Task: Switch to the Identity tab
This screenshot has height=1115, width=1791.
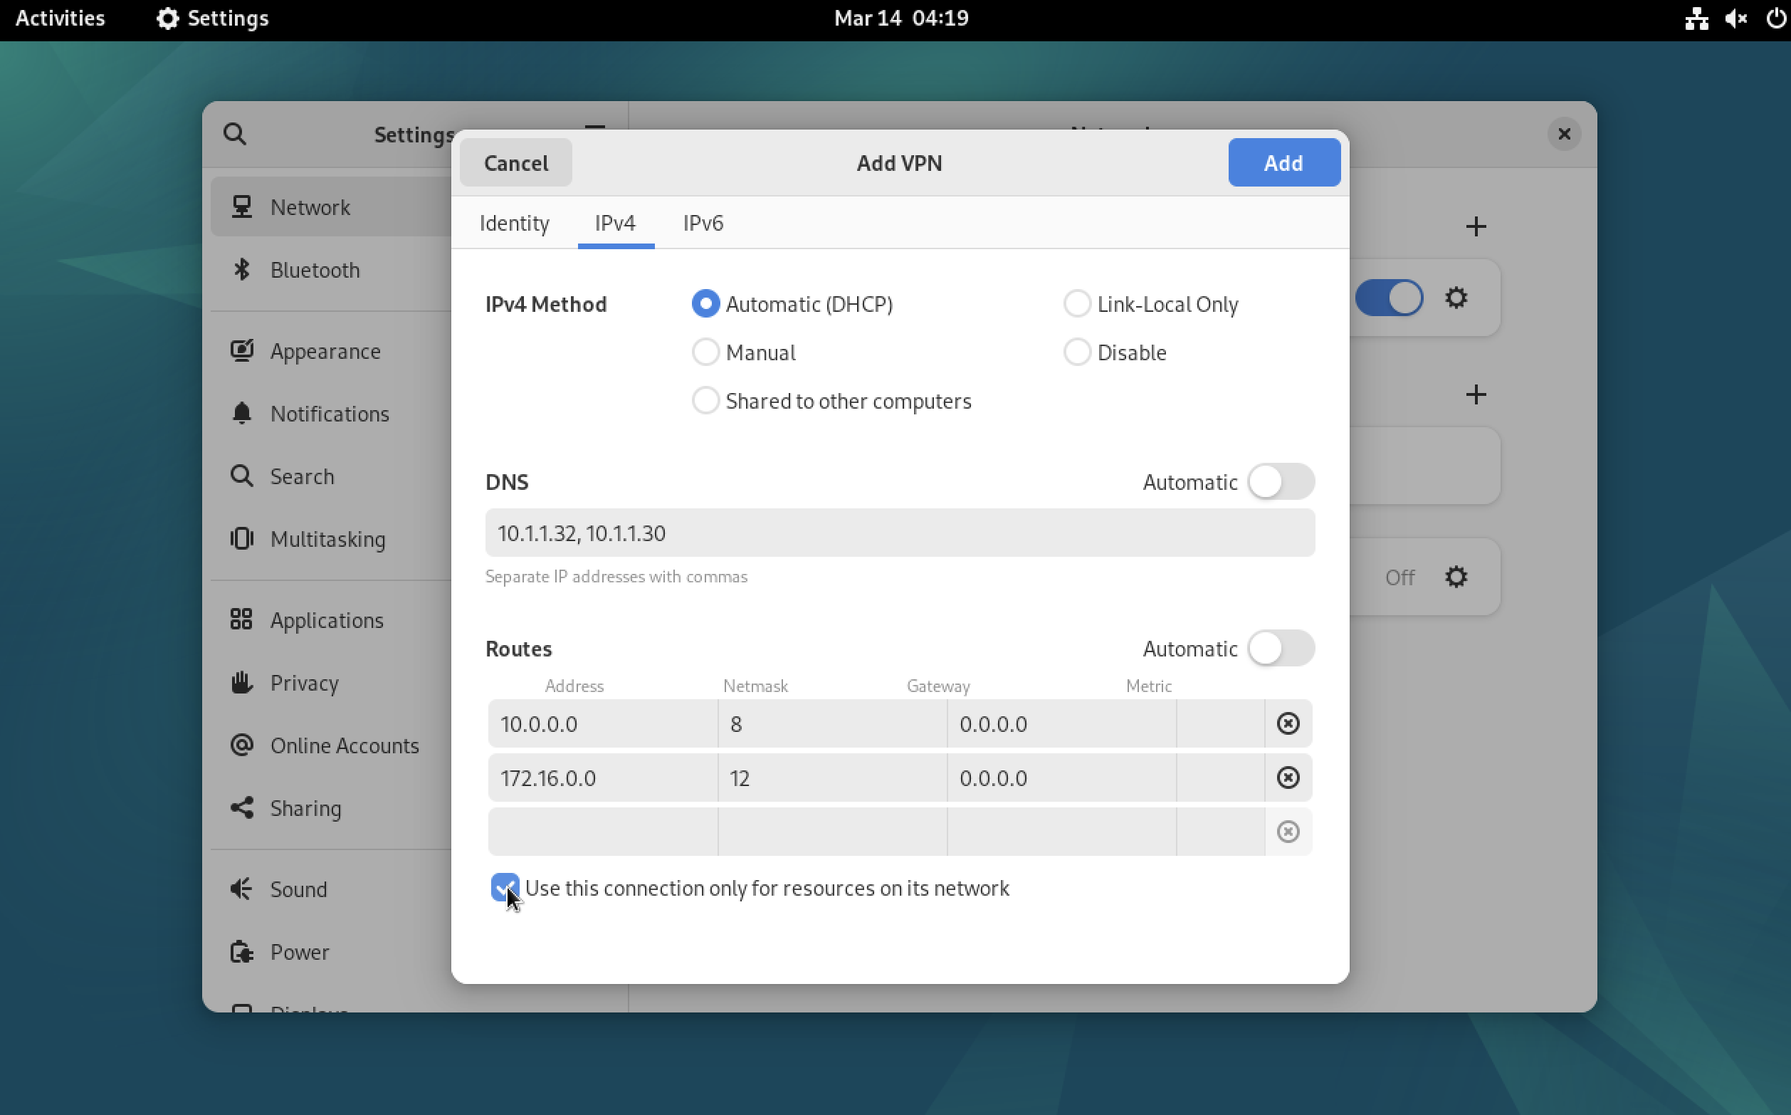Action: coord(515,224)
